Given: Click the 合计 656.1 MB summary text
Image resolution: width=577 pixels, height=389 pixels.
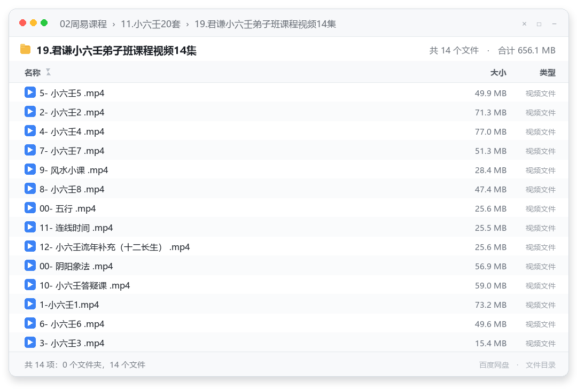Looking at the screenshot, I should (x=527, y=50).
